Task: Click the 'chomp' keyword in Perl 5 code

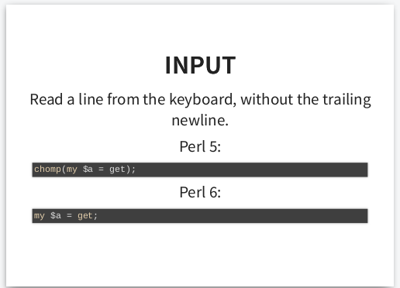Action: tap(47, 170)
